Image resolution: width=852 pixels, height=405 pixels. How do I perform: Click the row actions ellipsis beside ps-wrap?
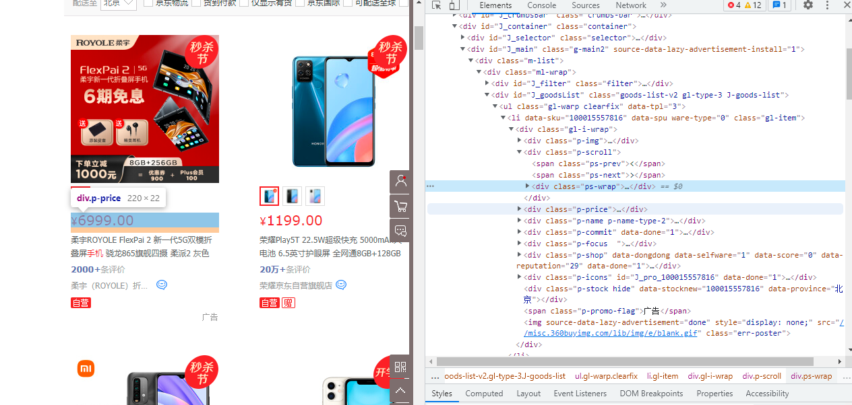(431, 186)
